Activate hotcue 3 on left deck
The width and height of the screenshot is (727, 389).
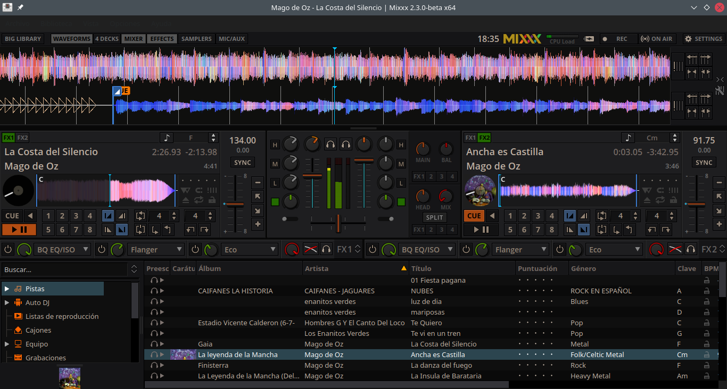(76, 216)
